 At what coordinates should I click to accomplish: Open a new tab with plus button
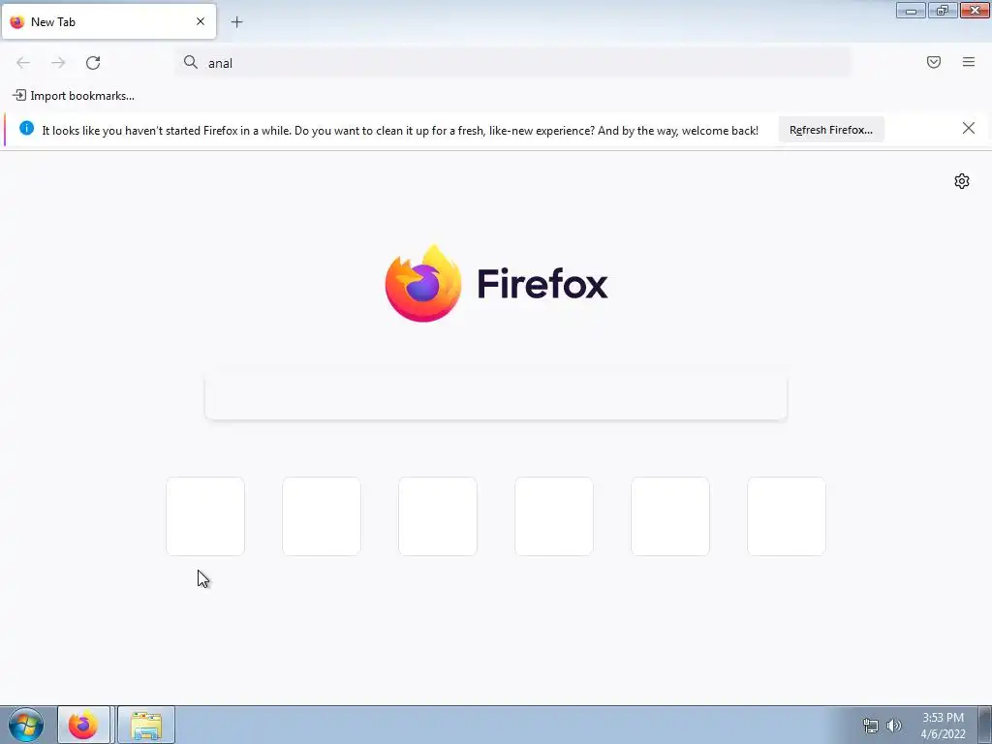tap(236, 22)
